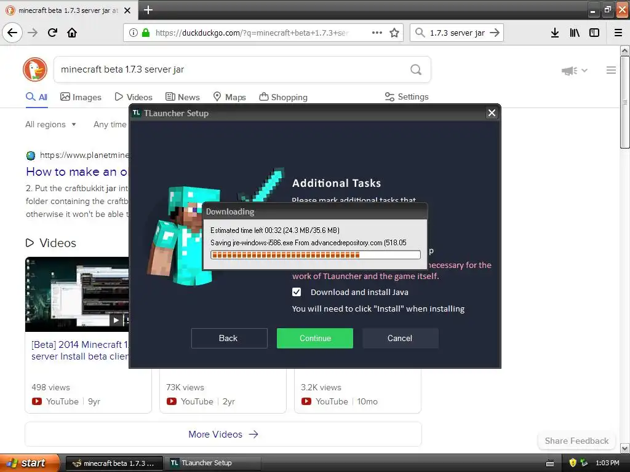Open page actions three-dot menu
Screen dimensions: 630x472
pyautogui.click(x=377, y=33)
